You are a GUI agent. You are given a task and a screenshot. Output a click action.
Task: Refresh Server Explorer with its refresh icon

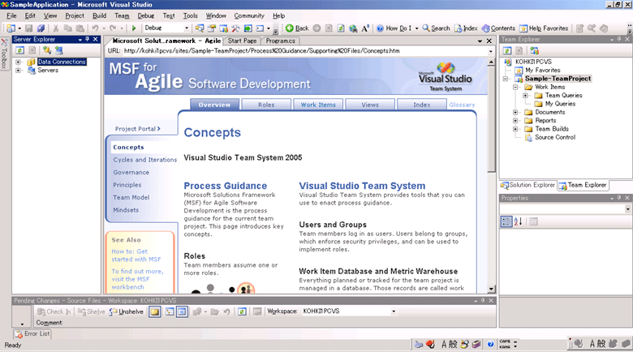(x=19, y=50)
